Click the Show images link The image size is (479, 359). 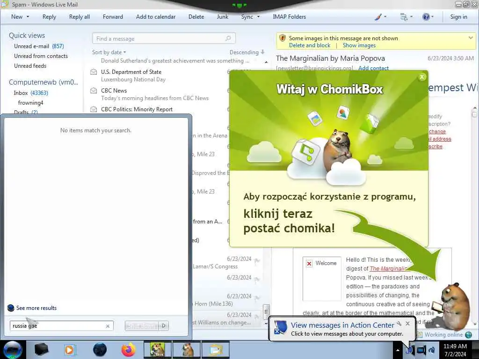point(359,45)
